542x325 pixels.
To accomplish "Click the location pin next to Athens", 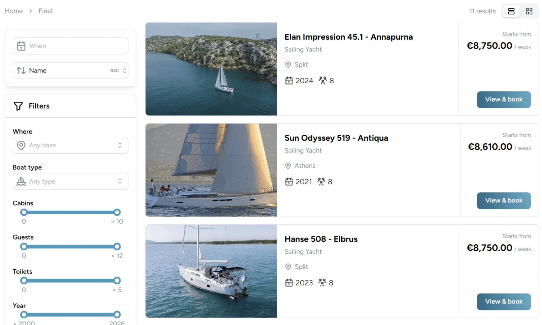I will tap(288, 166).
